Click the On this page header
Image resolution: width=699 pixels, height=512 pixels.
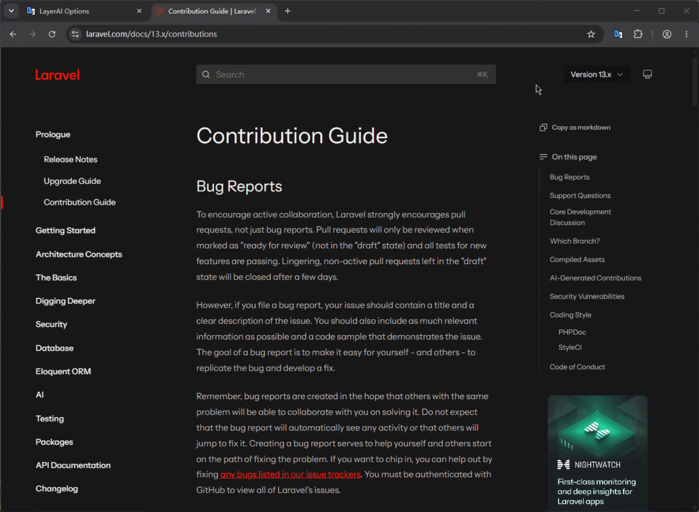click(x=568, y=157)
